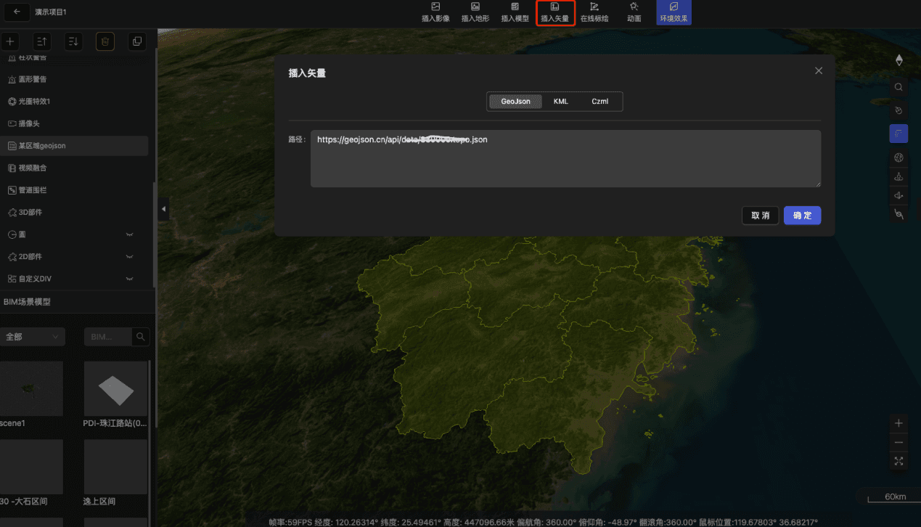This screenshot has width=921, height=527.
Task: Click the back arrow next to 演示项目1
Action: pos(17,12)
